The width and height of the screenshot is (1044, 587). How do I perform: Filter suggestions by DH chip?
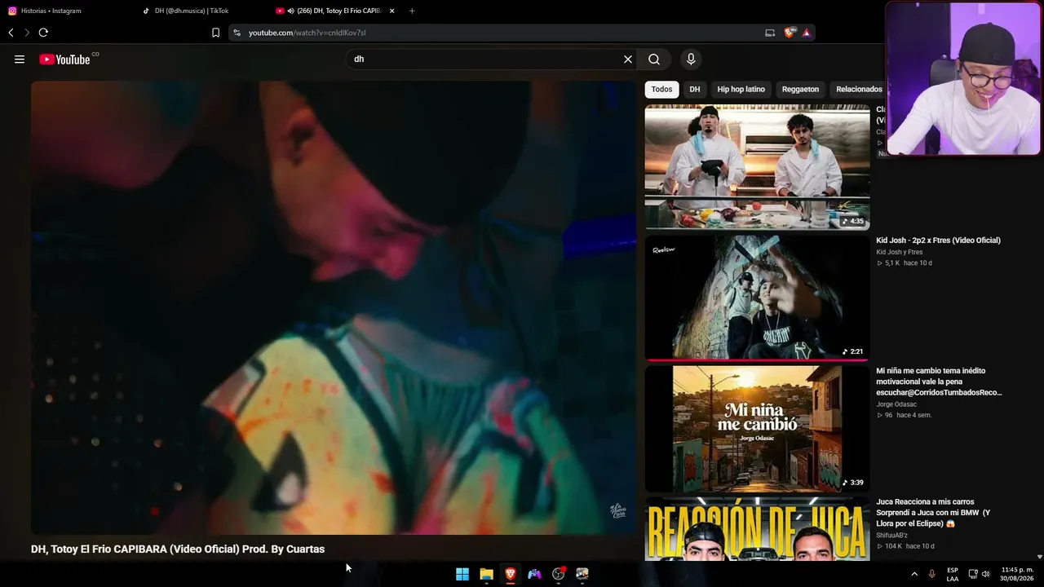695,89
